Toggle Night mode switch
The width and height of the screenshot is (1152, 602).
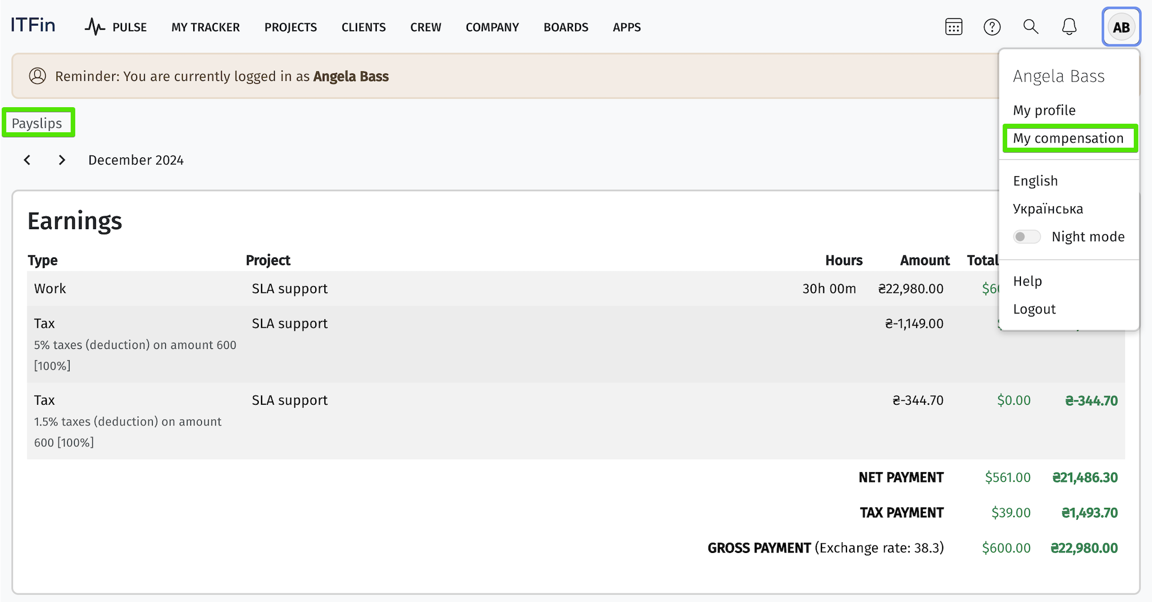pos(1027,237)
